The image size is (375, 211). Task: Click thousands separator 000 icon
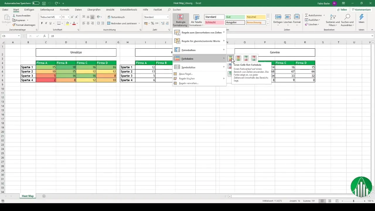[156, 23]
